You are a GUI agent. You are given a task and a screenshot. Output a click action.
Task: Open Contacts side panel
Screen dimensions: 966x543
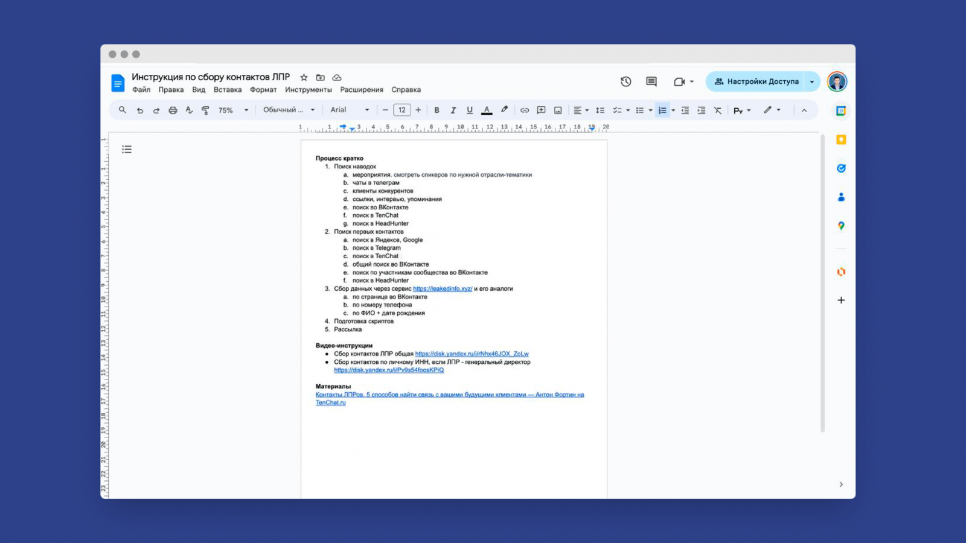pyautogui.click(x=841, y=197)
